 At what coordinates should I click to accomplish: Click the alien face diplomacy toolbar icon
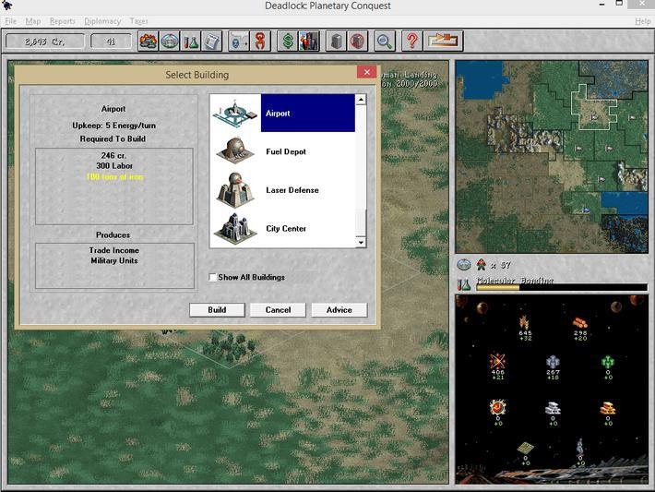239,41
